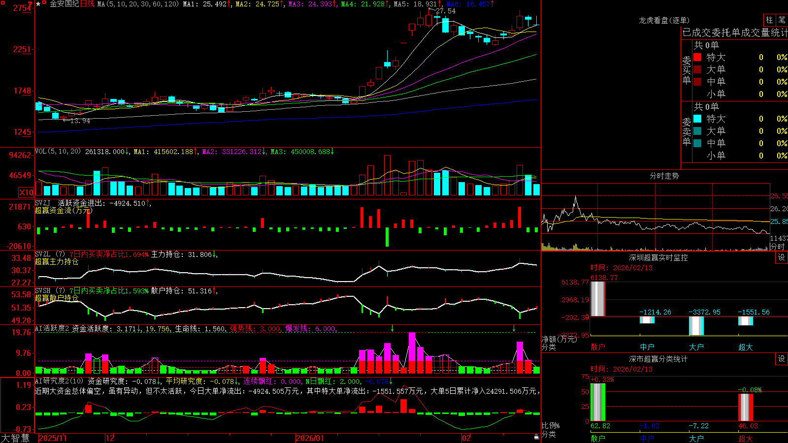Click the small lock icon on the date axis
This screenshot has width=788, height=443.
(536, 437)
